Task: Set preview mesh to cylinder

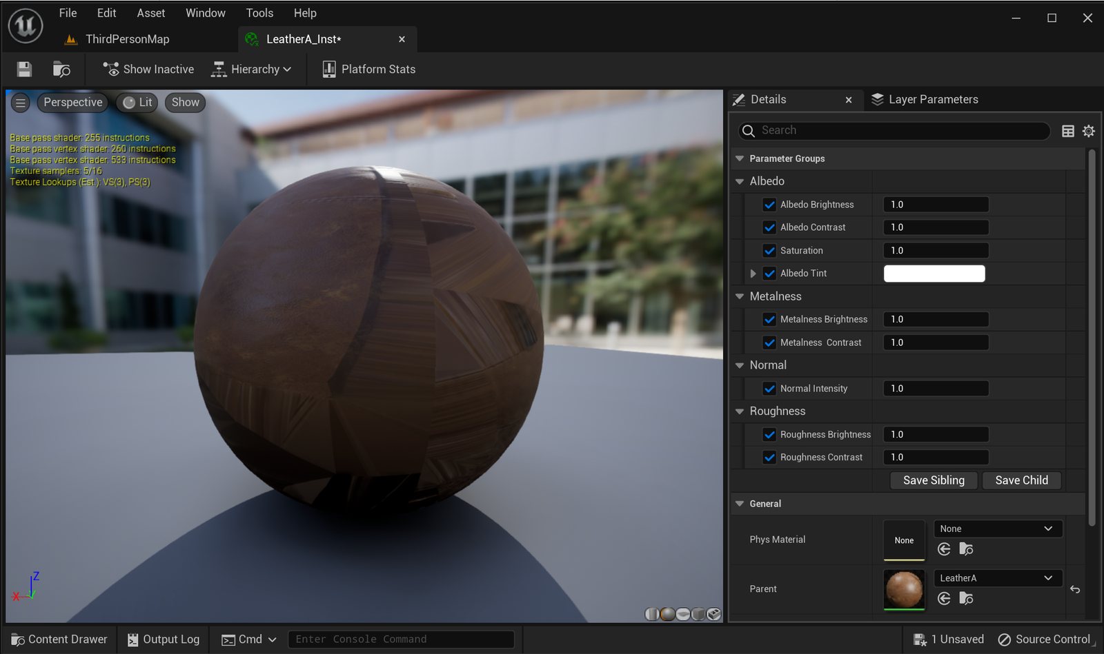Action: coord(652,613)
